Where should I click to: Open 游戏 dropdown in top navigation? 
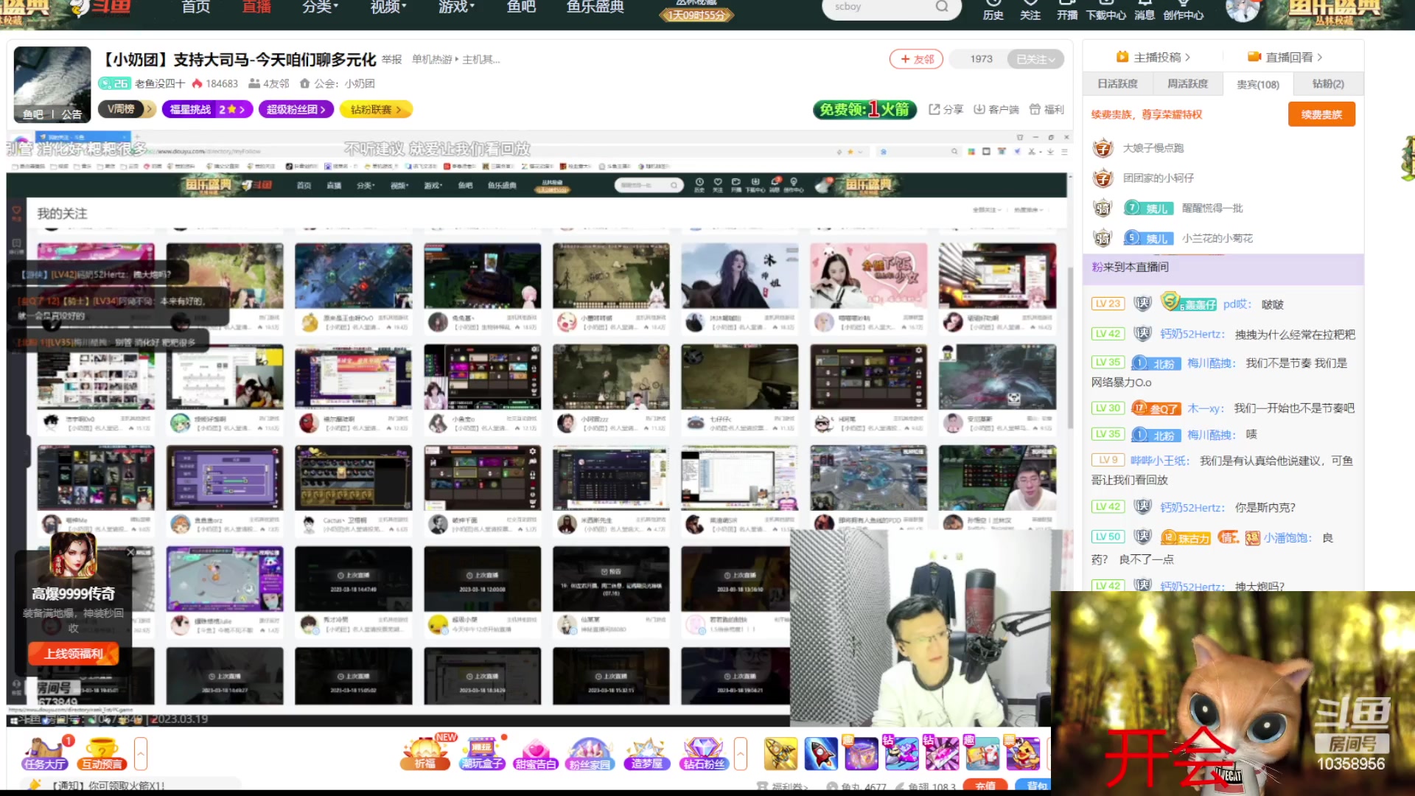point(457,7)
